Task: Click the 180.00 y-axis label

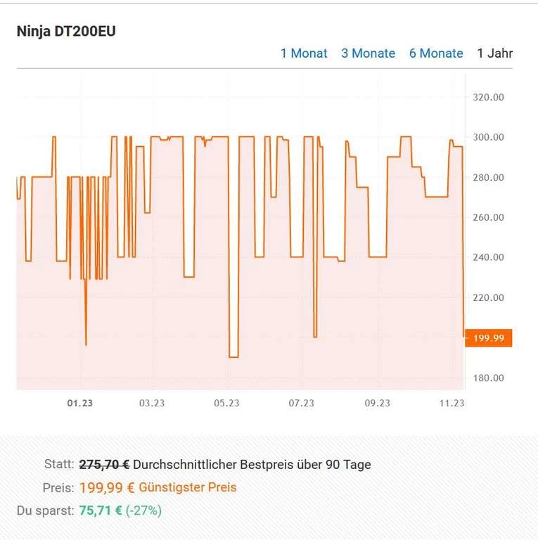Action: (488, 378)
